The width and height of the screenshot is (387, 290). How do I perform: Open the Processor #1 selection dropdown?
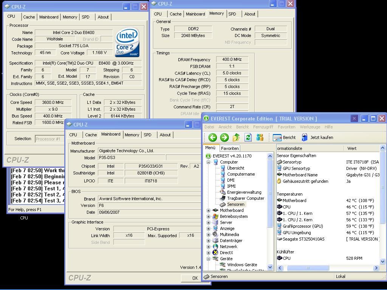[50, 139]
